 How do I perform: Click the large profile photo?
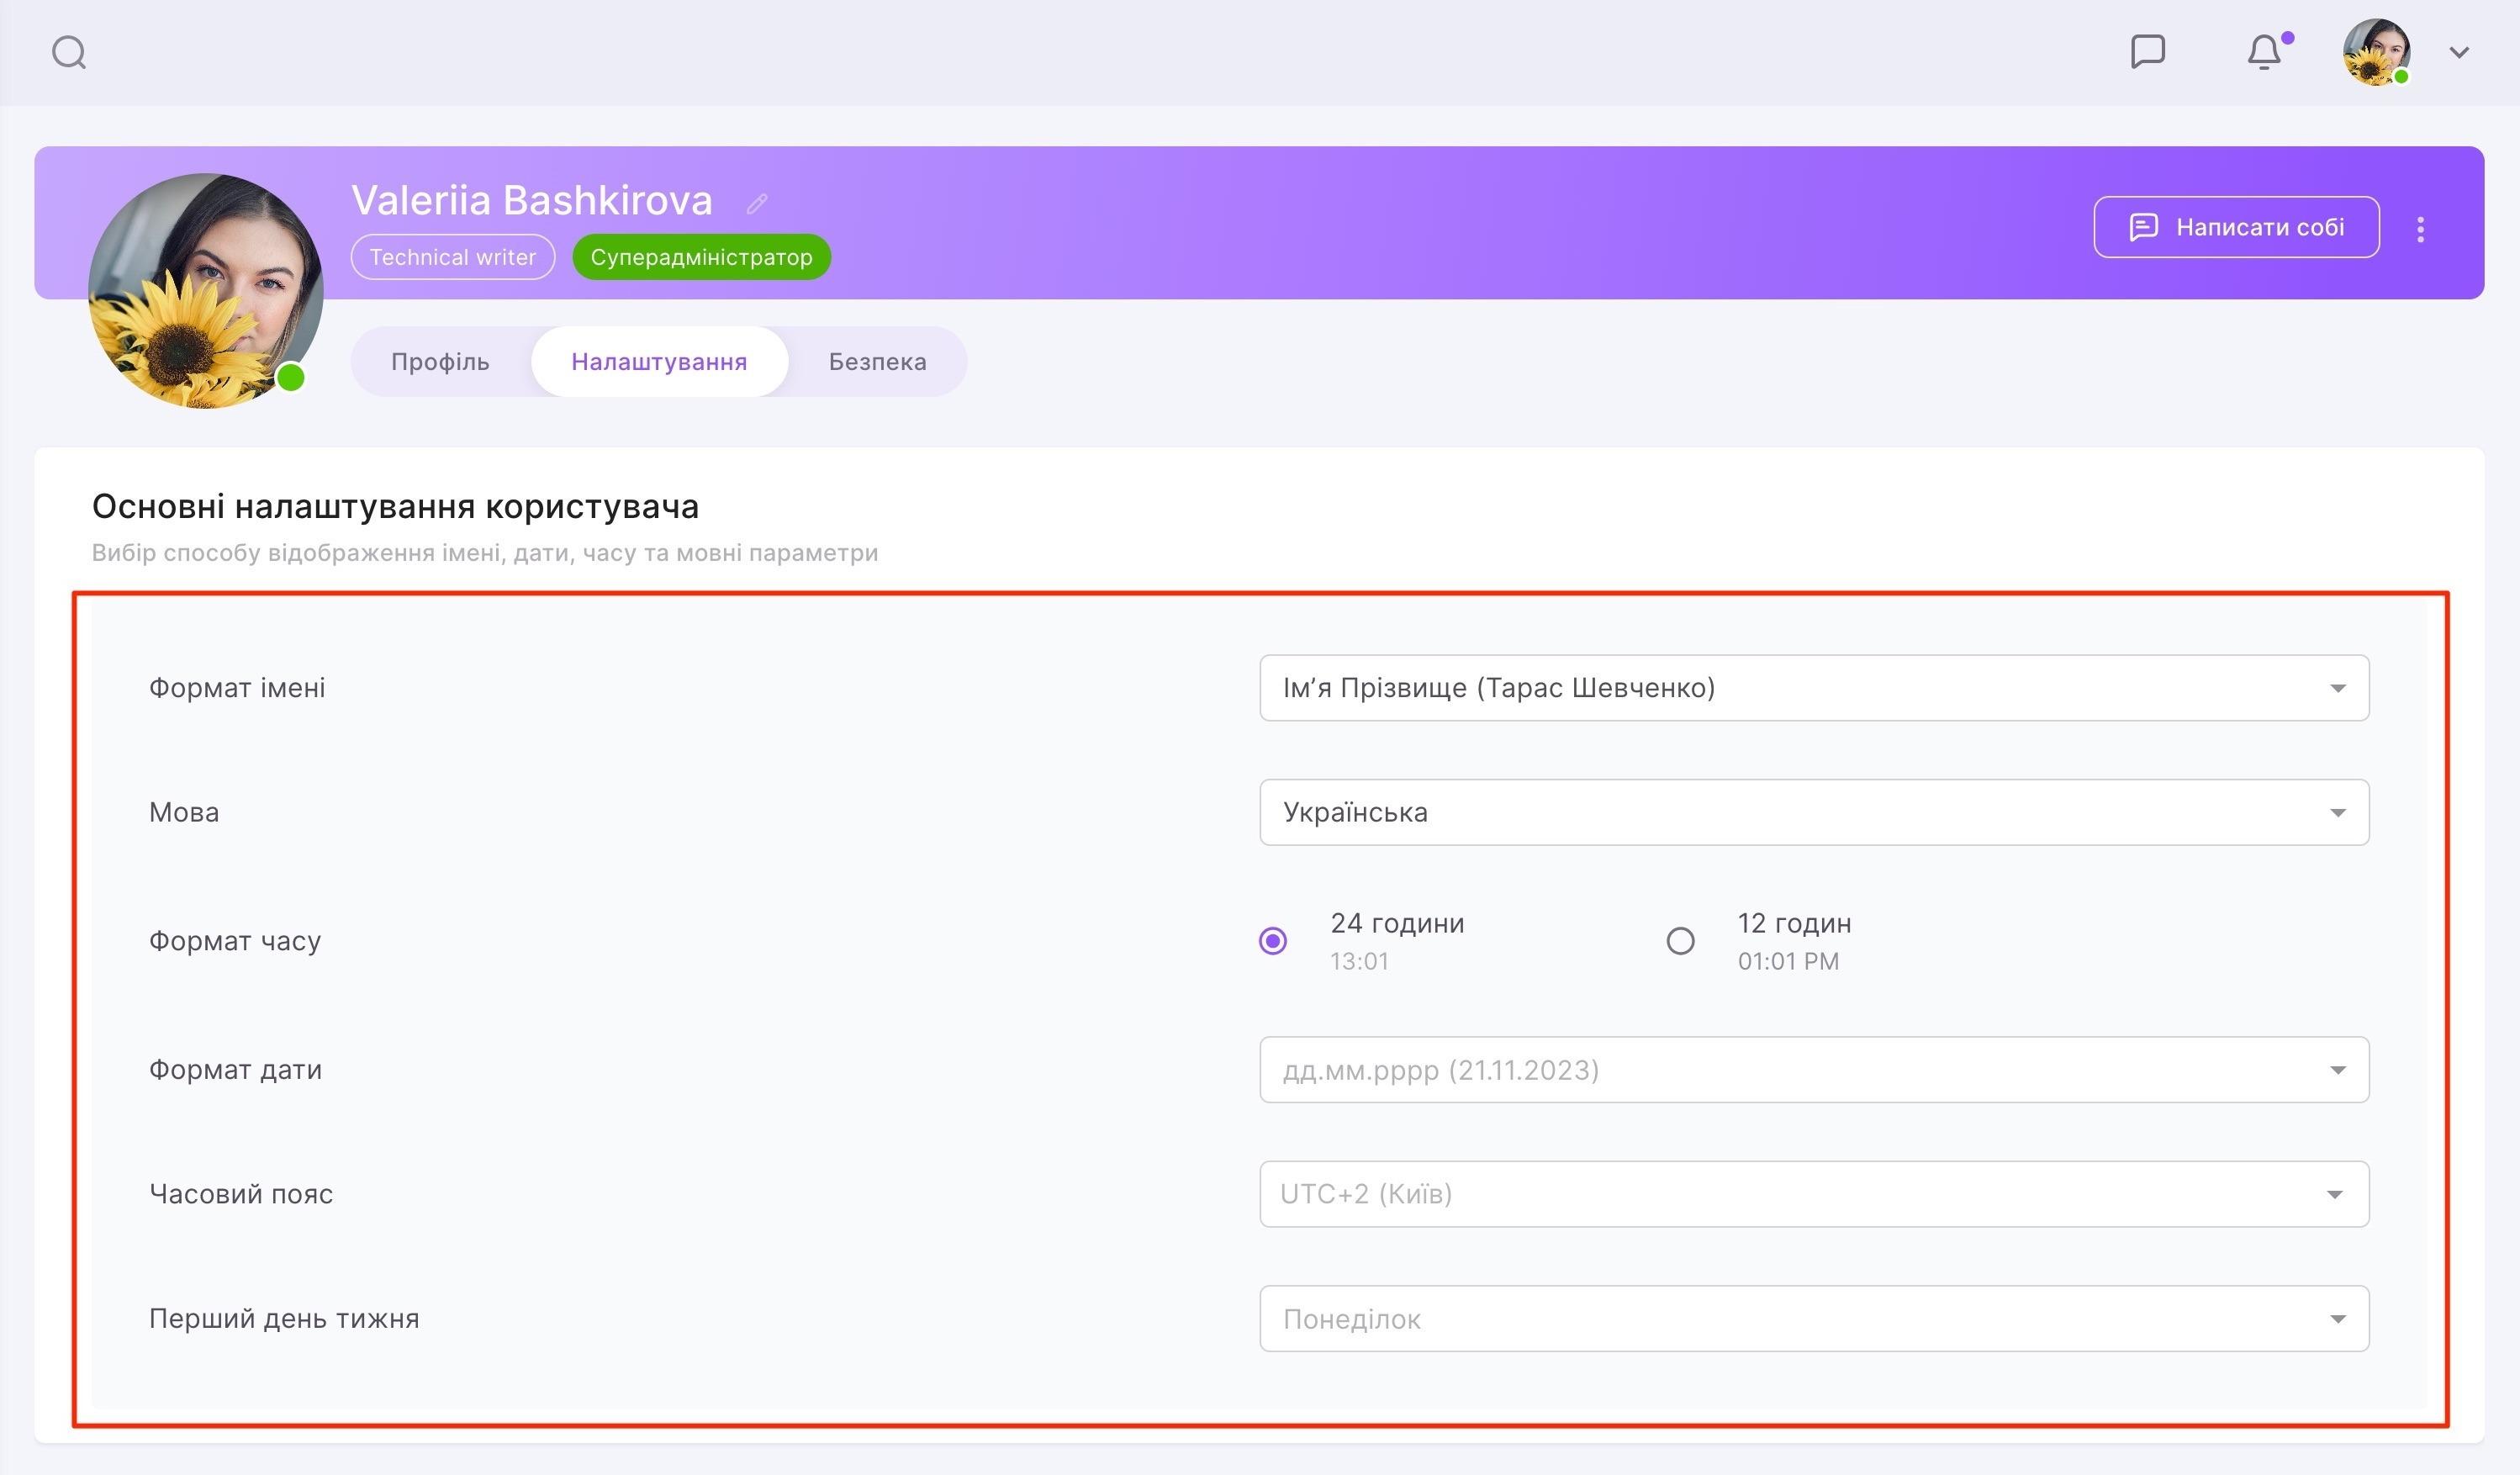pyautogui.click(x=206, y=291)
